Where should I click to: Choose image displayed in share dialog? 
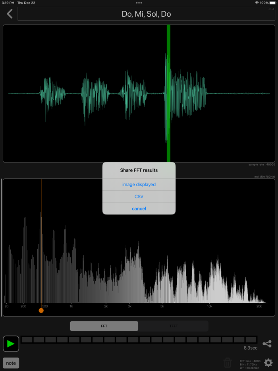(139, 185)
